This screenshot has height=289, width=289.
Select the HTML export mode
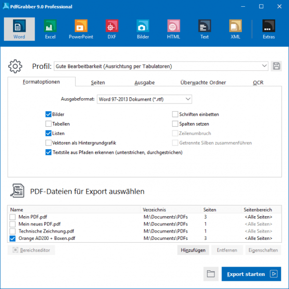tap(173, 29)
